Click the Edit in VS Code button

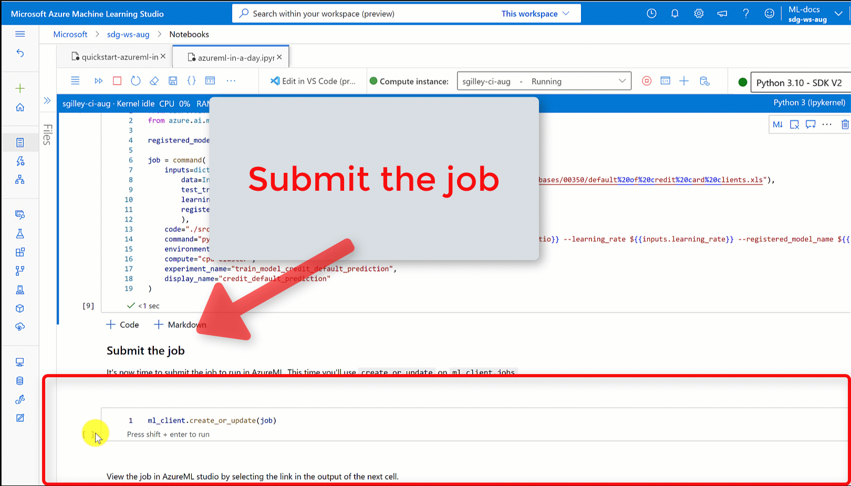(313, 80)
